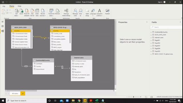Viewport: 183px width, 103px height.
Task: Zoom out with the minus button
Action: point(127,97)
